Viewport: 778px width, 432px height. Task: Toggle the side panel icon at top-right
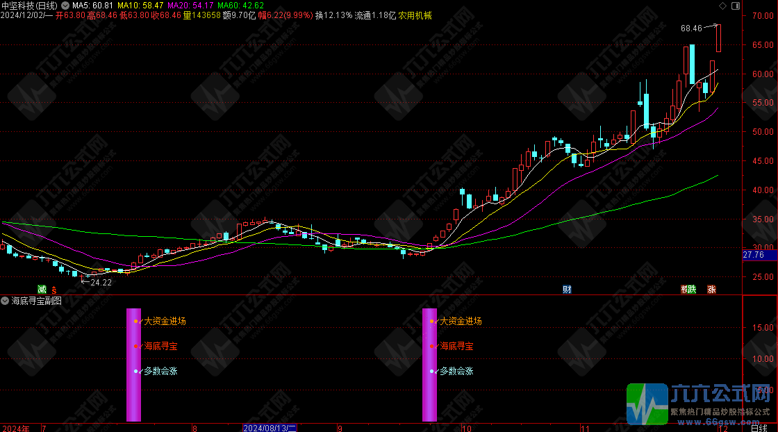(735, 5)
